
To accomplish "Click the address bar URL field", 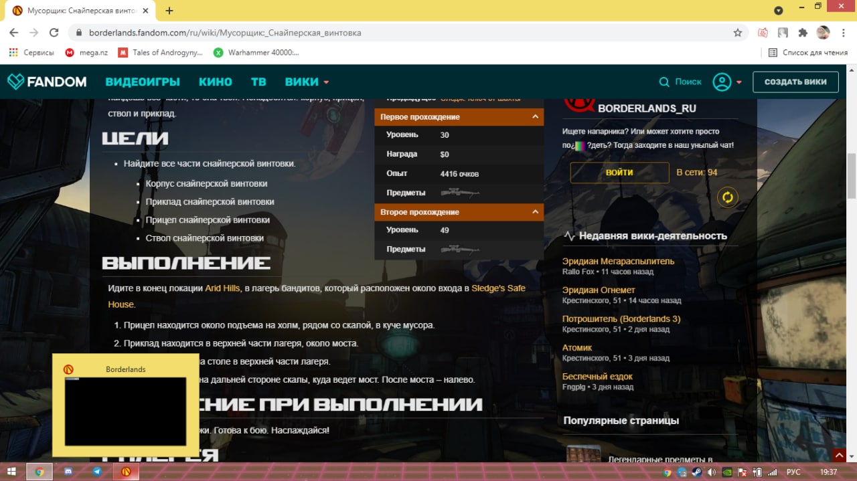I will 402,33.
